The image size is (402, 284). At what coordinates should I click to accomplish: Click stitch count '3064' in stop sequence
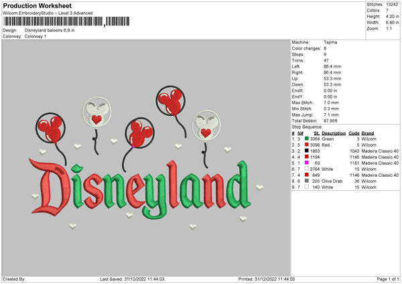[x=315, y=139]
